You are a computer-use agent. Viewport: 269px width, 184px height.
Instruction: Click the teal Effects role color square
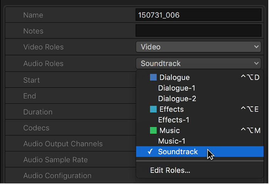153,109
